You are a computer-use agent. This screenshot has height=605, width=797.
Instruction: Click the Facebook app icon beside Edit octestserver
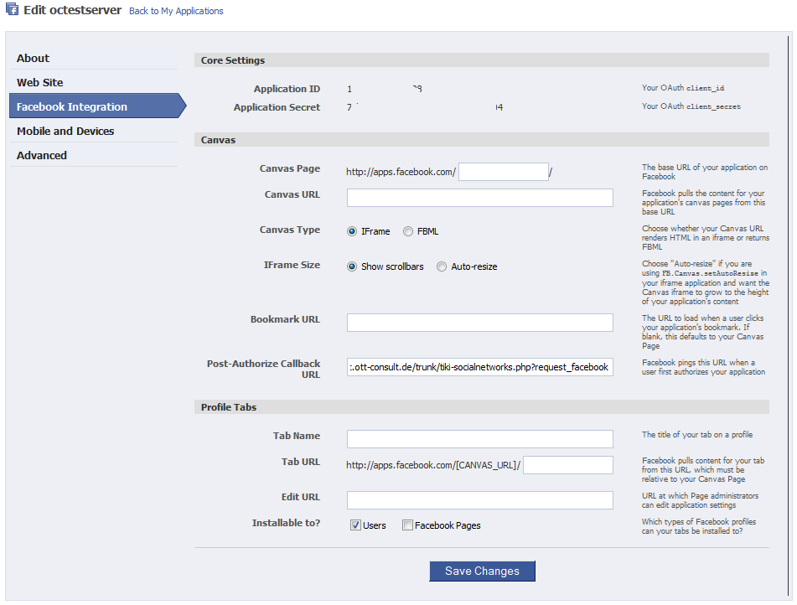(x=13, y=11)
